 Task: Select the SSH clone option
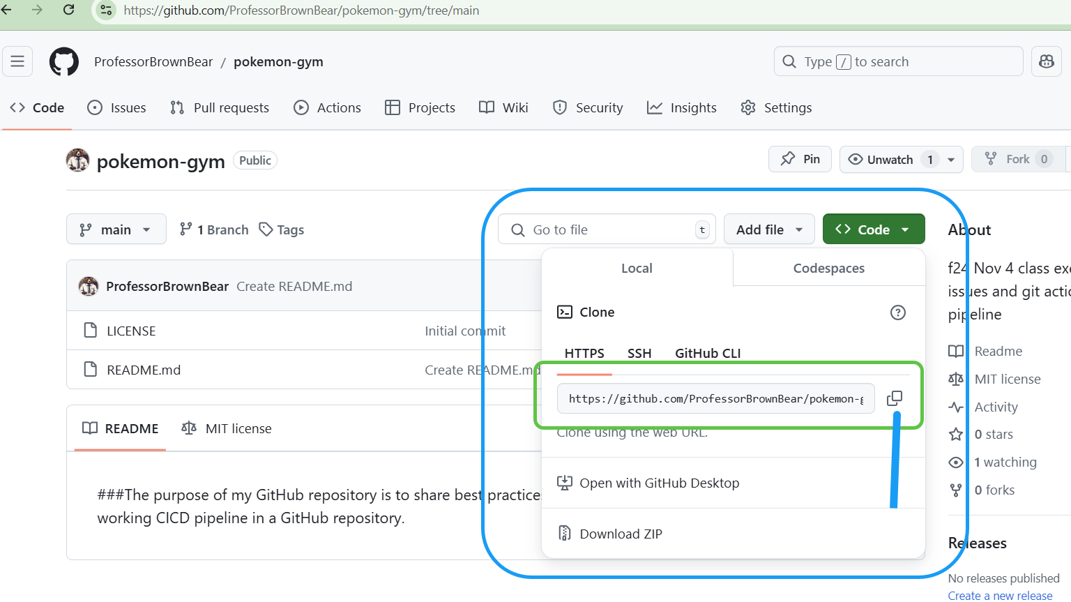tap(639, 353)
